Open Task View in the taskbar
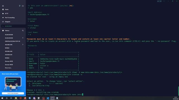 click(11, 98)
